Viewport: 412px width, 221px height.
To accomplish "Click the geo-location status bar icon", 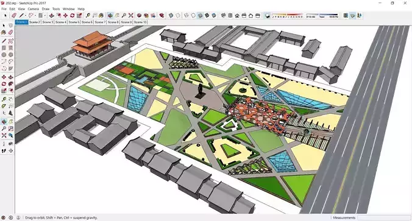I will coord(4,217).
